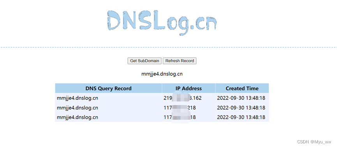
Task: Click the Refresh Record button
Action: [180, 61]
